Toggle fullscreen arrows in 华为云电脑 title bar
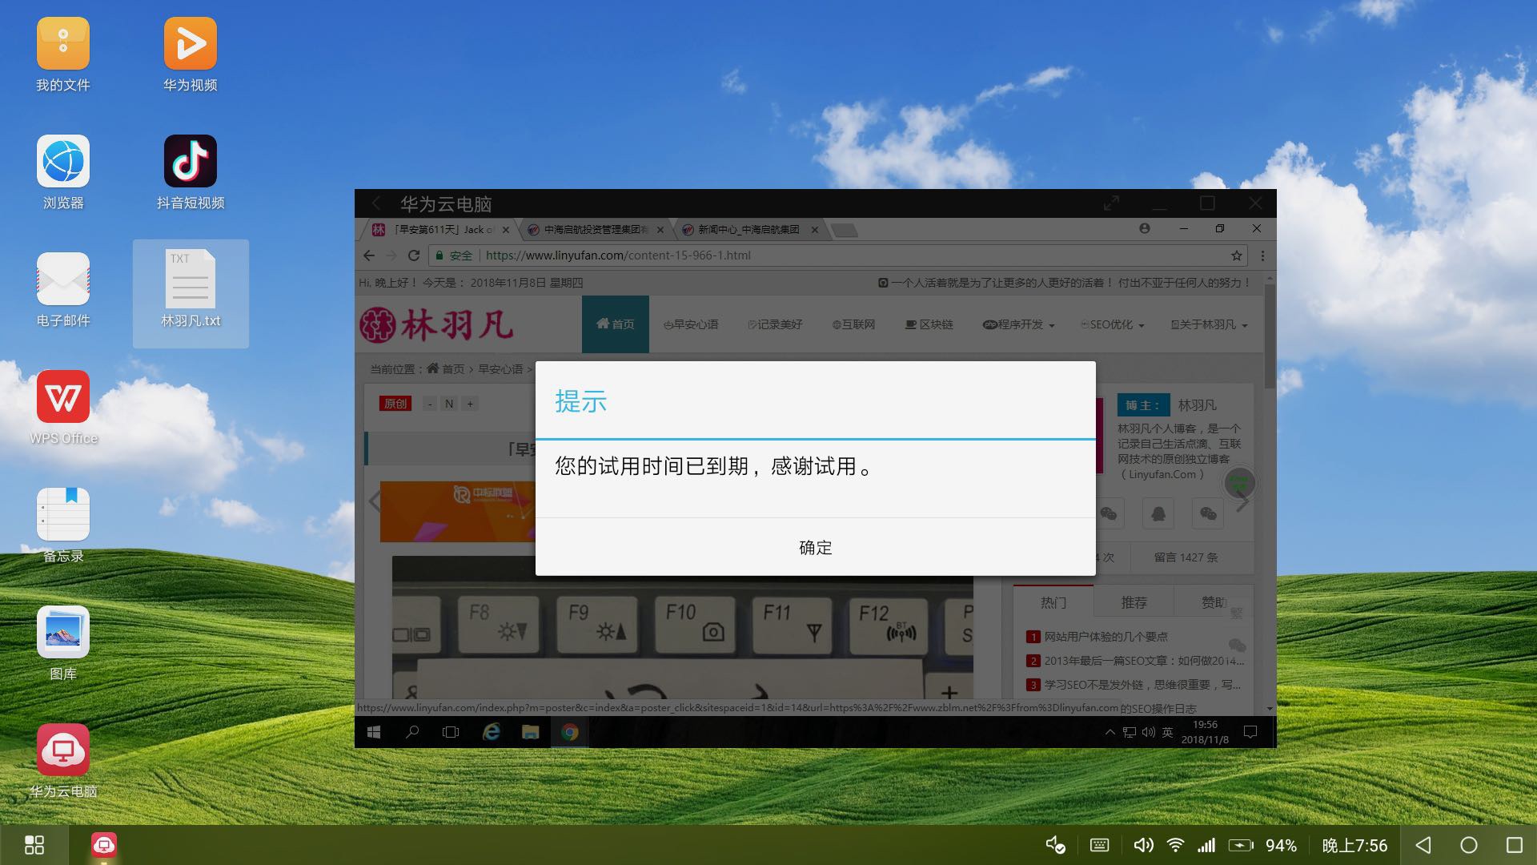This screenshot has width=1537, height=865. coord(1111,203)
